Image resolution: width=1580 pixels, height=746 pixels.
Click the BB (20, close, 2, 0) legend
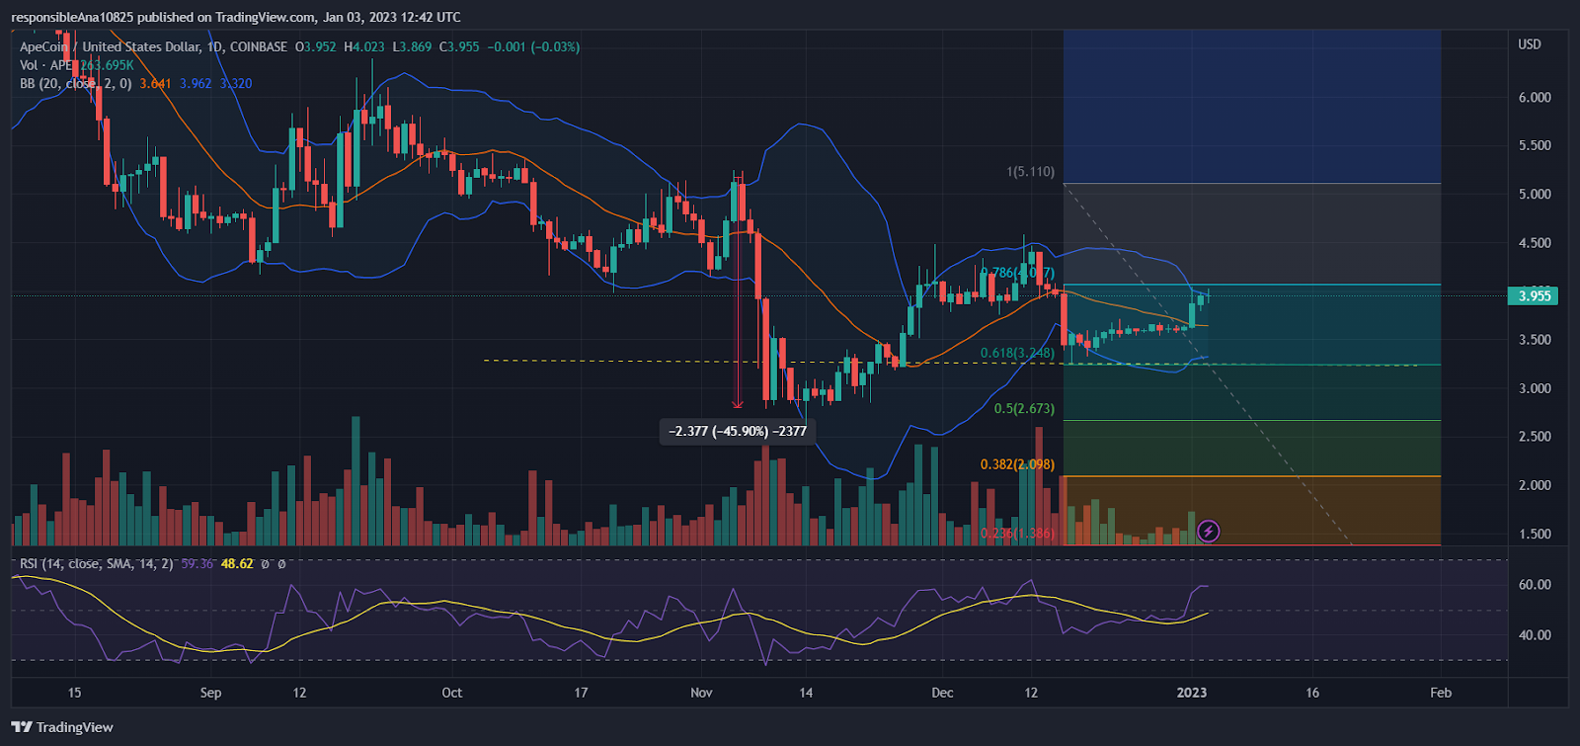[75, 84]
